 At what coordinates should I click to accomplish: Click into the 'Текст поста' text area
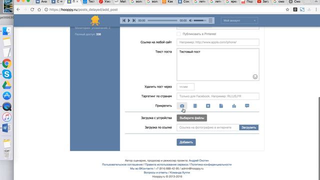coord(218,64)
